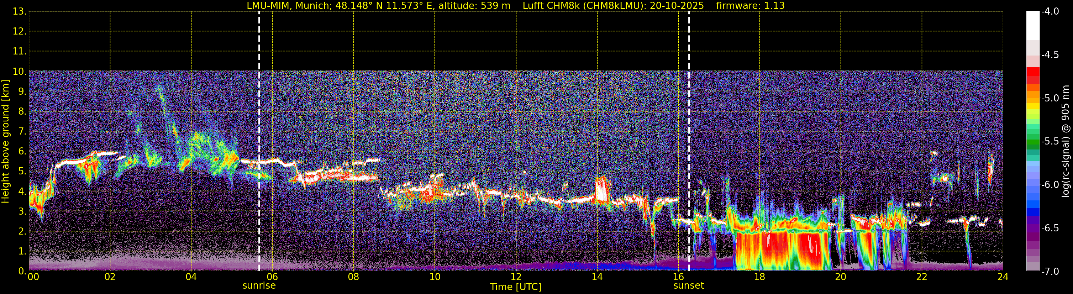Viewport: 1073px width, 294px height.
Task: Click the '-5.0' colorbar tick label
Action: coord(1050,98)
